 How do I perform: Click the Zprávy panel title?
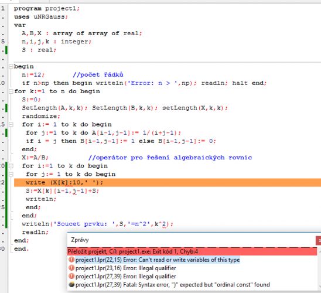80,240
